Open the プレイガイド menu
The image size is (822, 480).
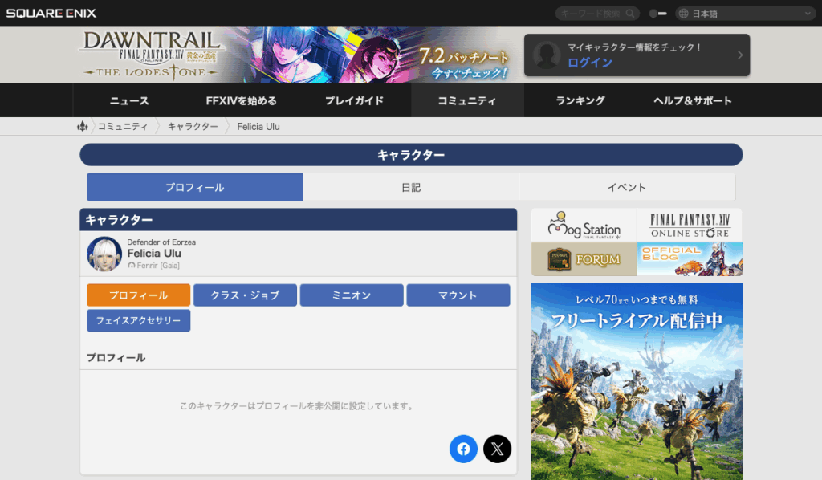coord(354,100)
